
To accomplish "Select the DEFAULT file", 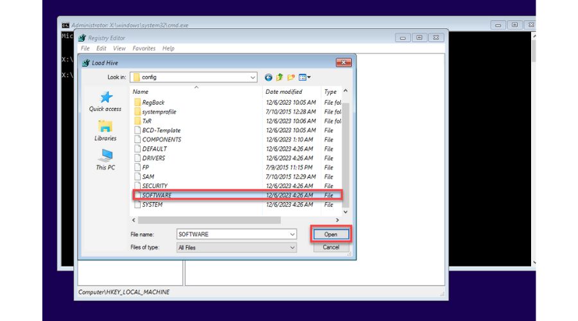I will click(x=150, y=148).
